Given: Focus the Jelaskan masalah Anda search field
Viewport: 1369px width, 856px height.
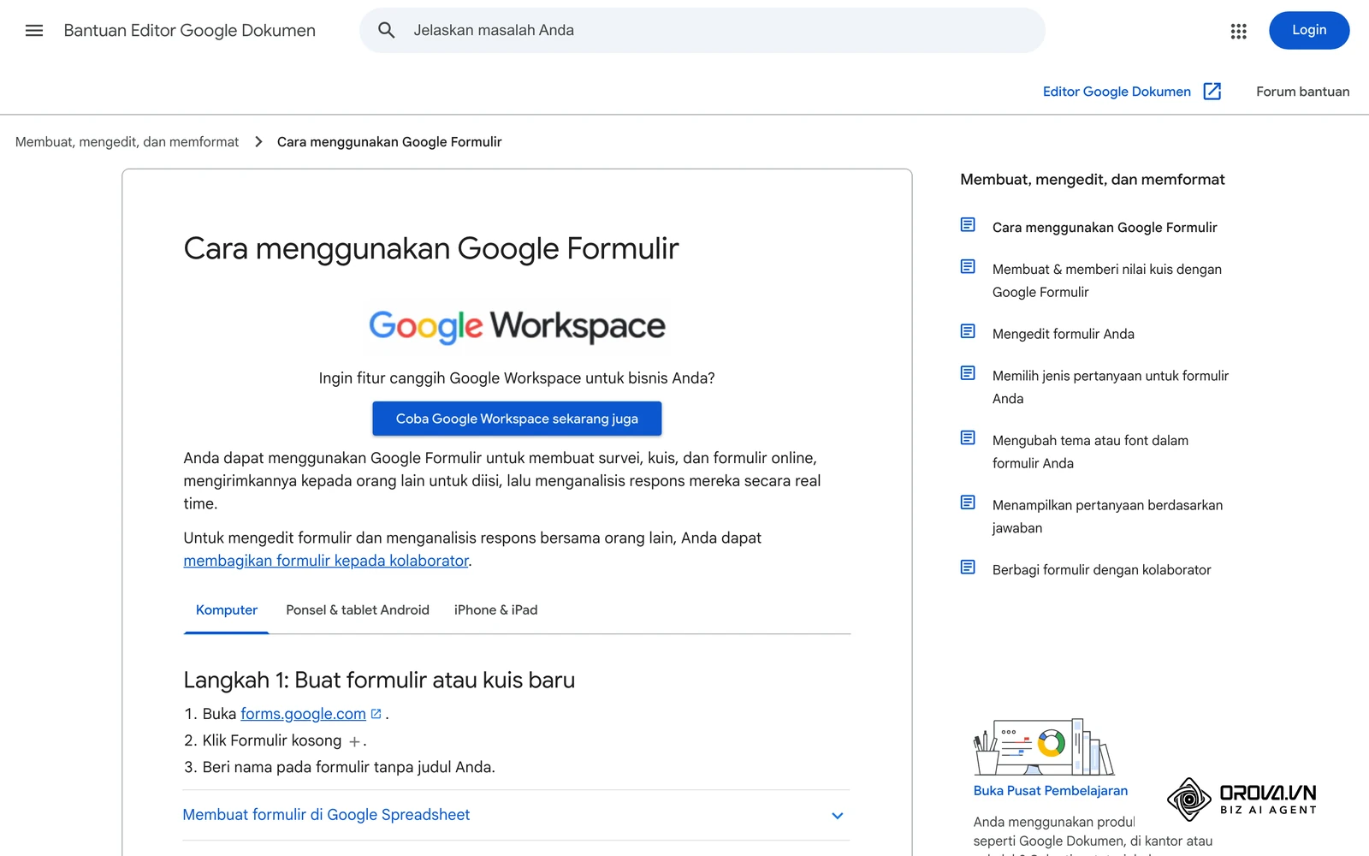Looking at the screenshot, I should [702, 31].
